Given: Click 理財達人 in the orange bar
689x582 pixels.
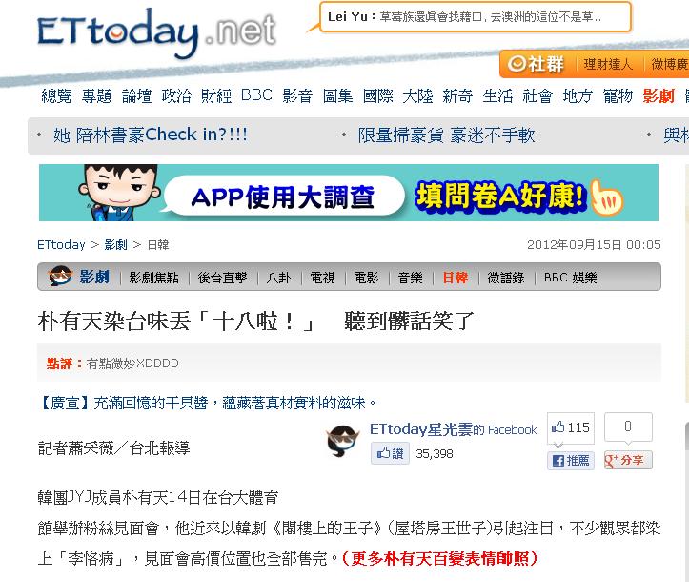Looking at the screenshot, I should (x=608, y=65).
